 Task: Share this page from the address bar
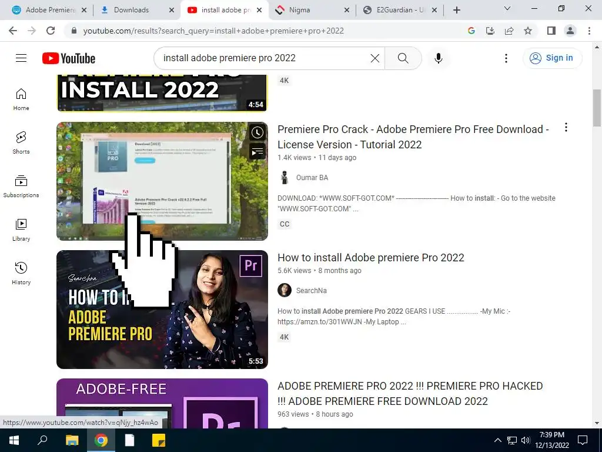pyautogui.click(x=509, y=31)
